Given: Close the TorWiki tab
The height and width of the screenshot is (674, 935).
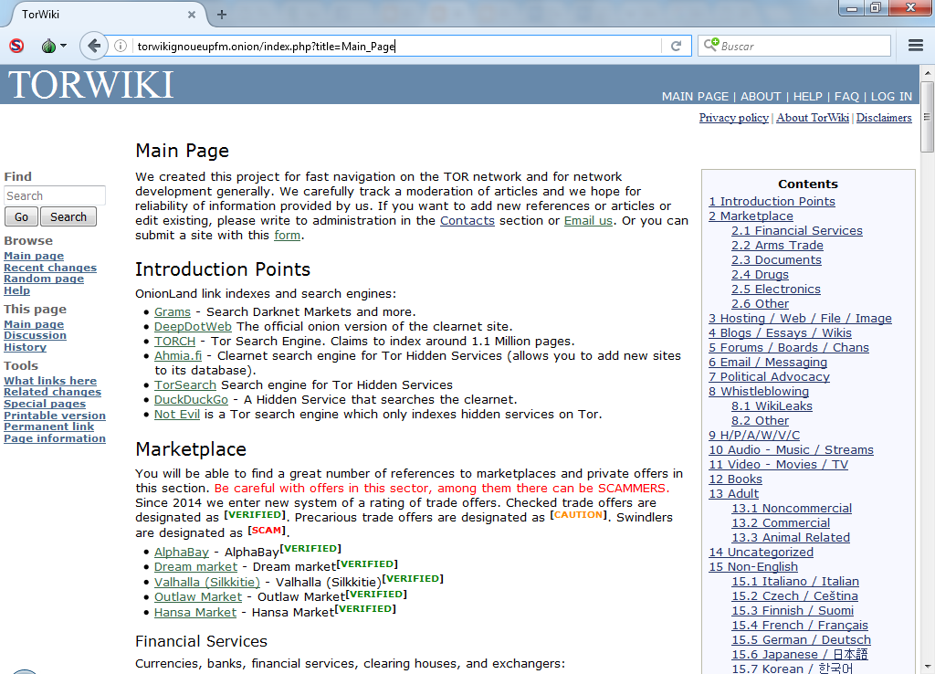Looking at the screenshot, I should (x=192, y=15).
